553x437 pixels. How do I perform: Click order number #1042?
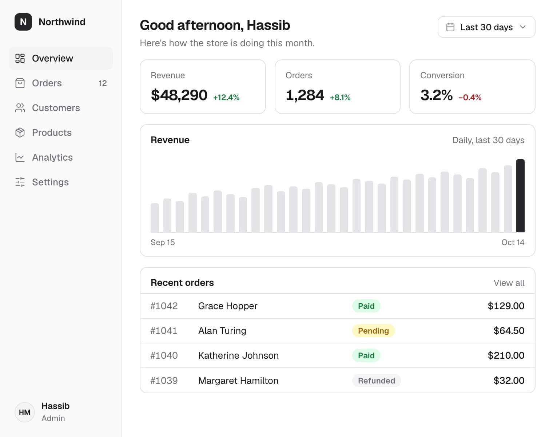(x=164, y=306)
